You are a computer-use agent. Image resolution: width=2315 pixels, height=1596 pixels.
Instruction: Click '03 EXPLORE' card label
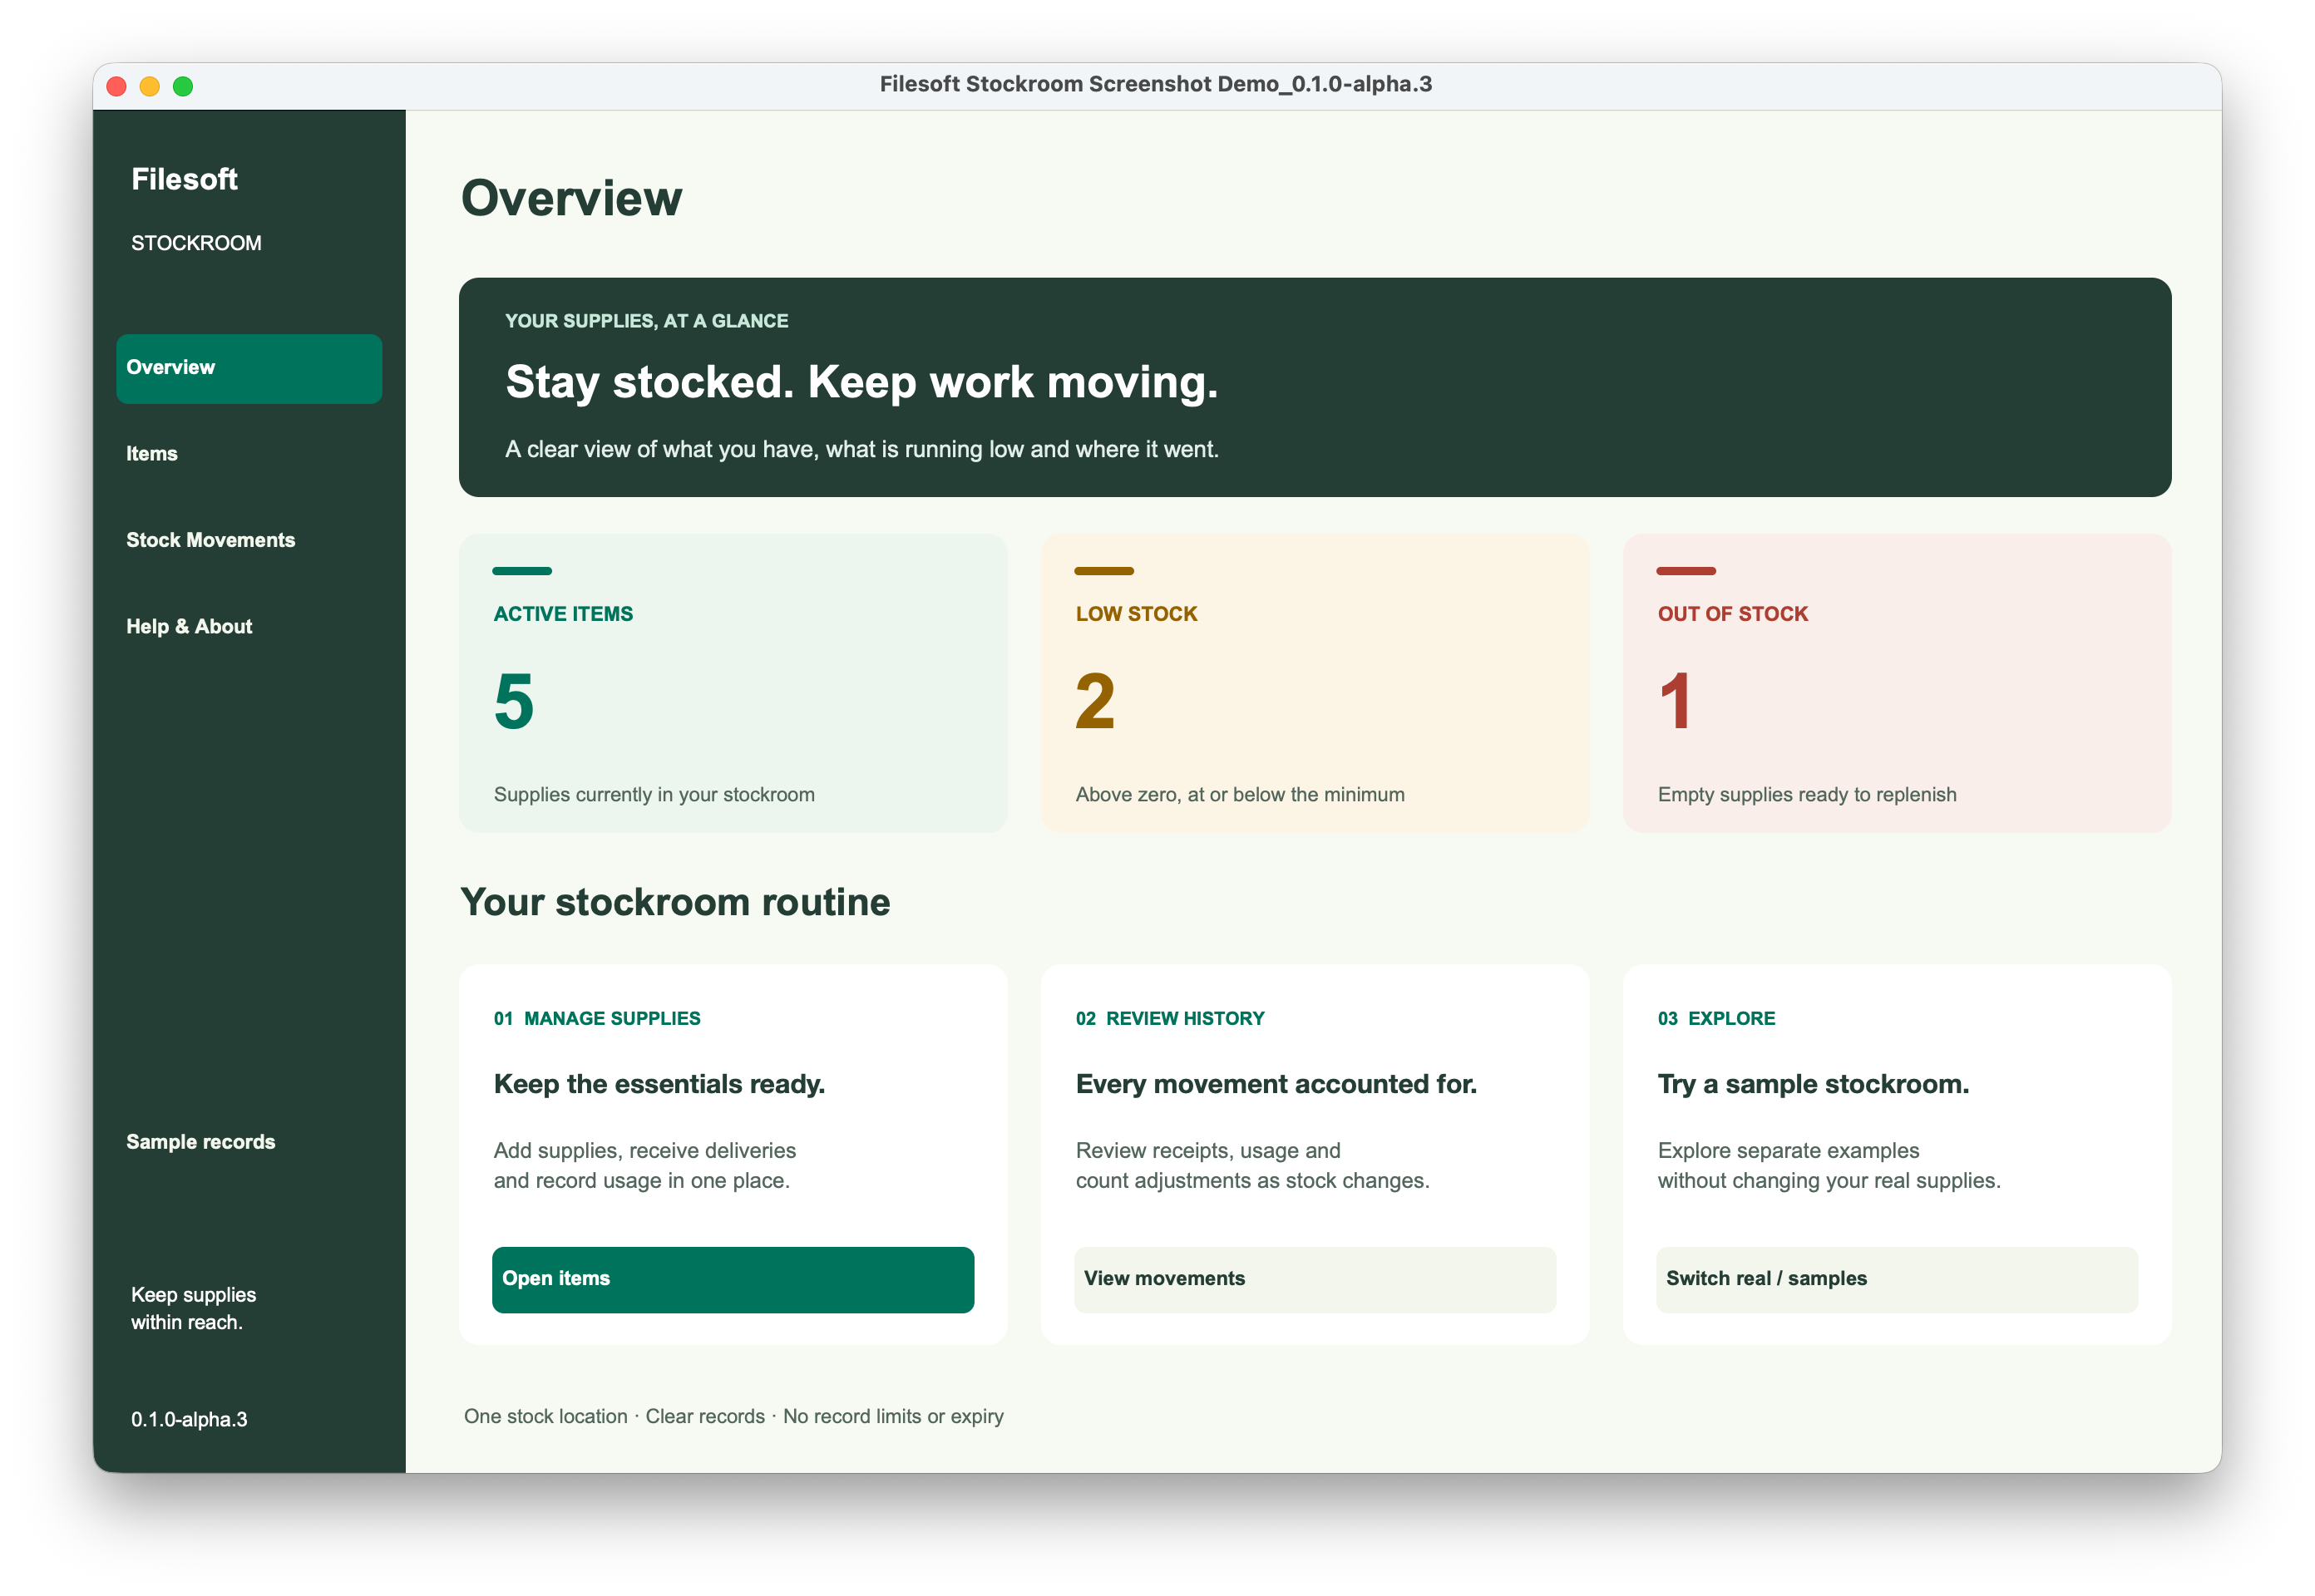point(1715,1018)
